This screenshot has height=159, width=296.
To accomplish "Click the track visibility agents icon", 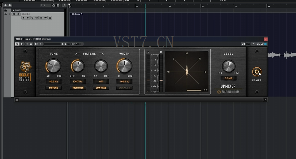I will pos(53,5).
